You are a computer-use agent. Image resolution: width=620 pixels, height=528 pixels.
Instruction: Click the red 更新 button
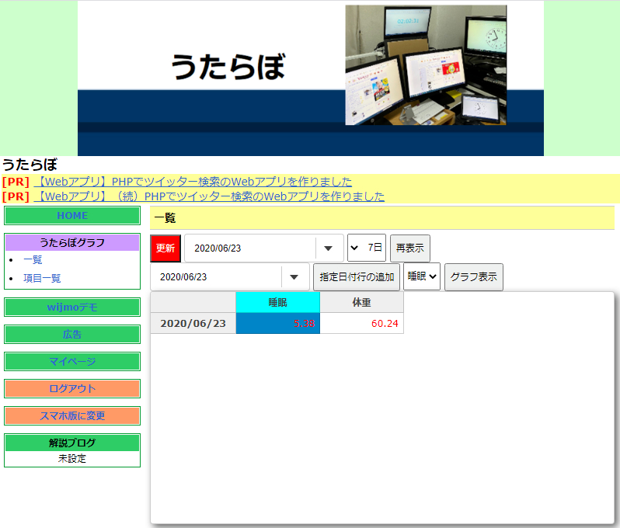(x=165, y=248)
